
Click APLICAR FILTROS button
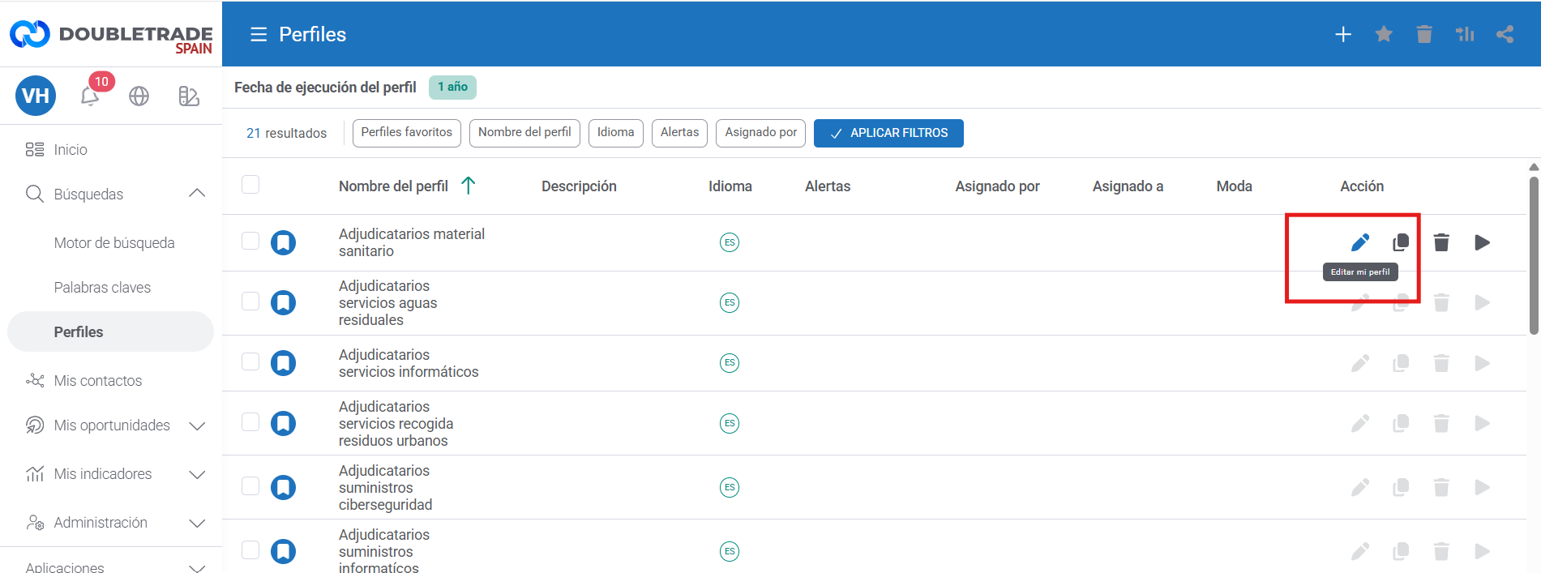(x=888, y=133)
